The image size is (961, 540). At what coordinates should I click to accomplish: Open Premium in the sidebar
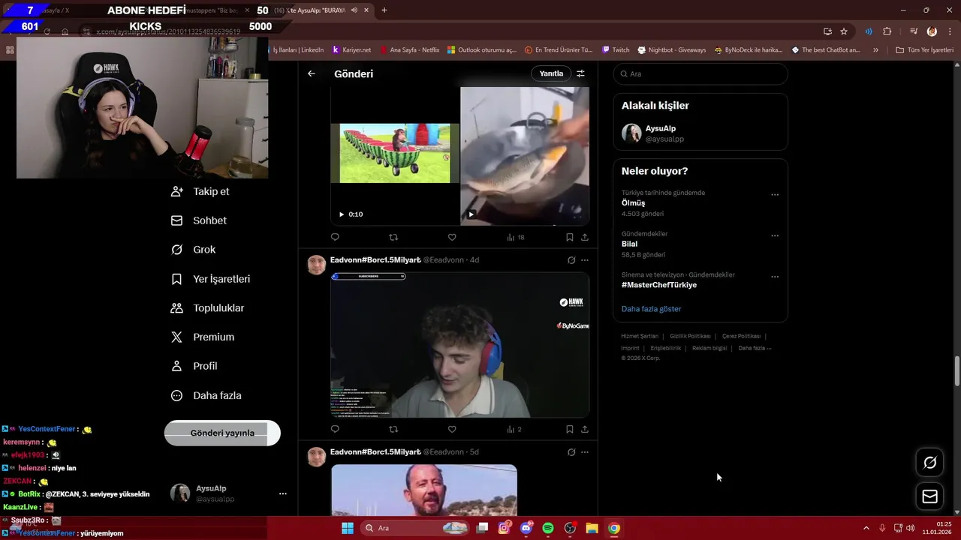[x=203, y=337]
